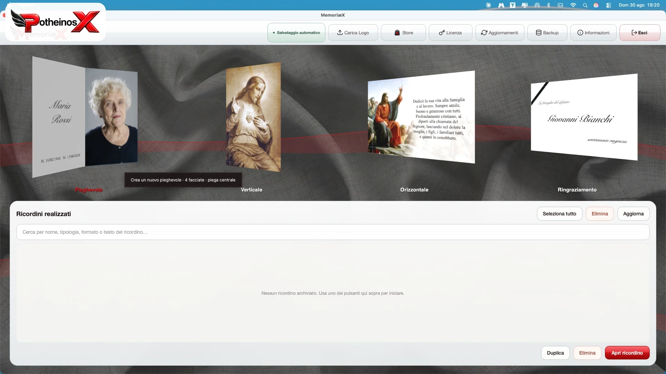Image resolution: width=666 pixels, height=374 pixels.
Task: Click the Nessun ricordino archiviato message
Action: 333,293
